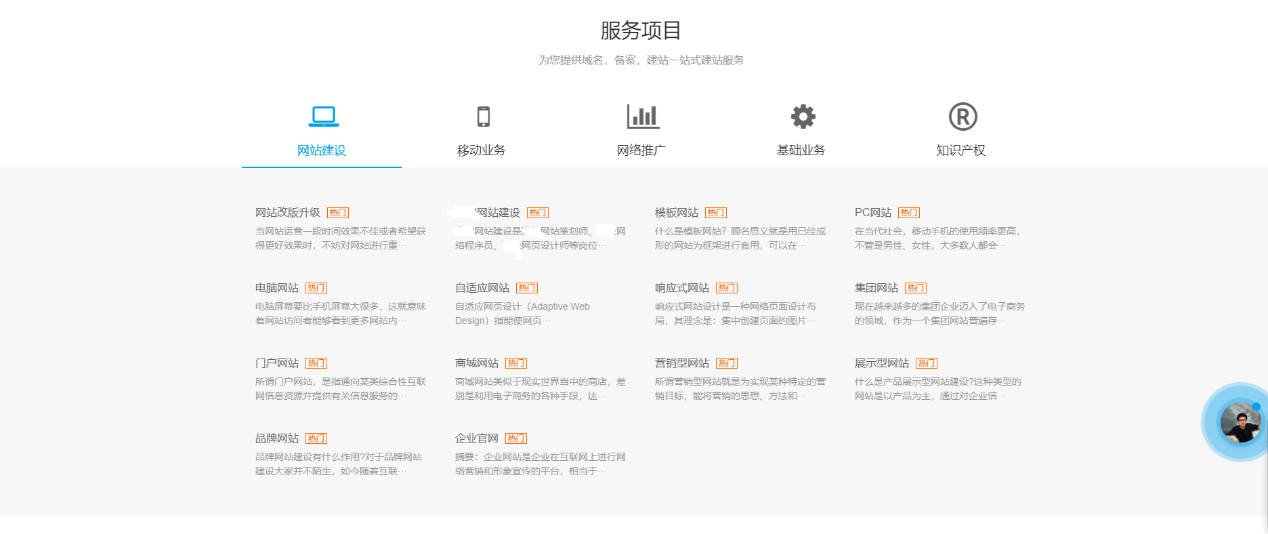Open the 自适应网站 service link
This screenshot has height=534, width=1268.
point(482,288)
